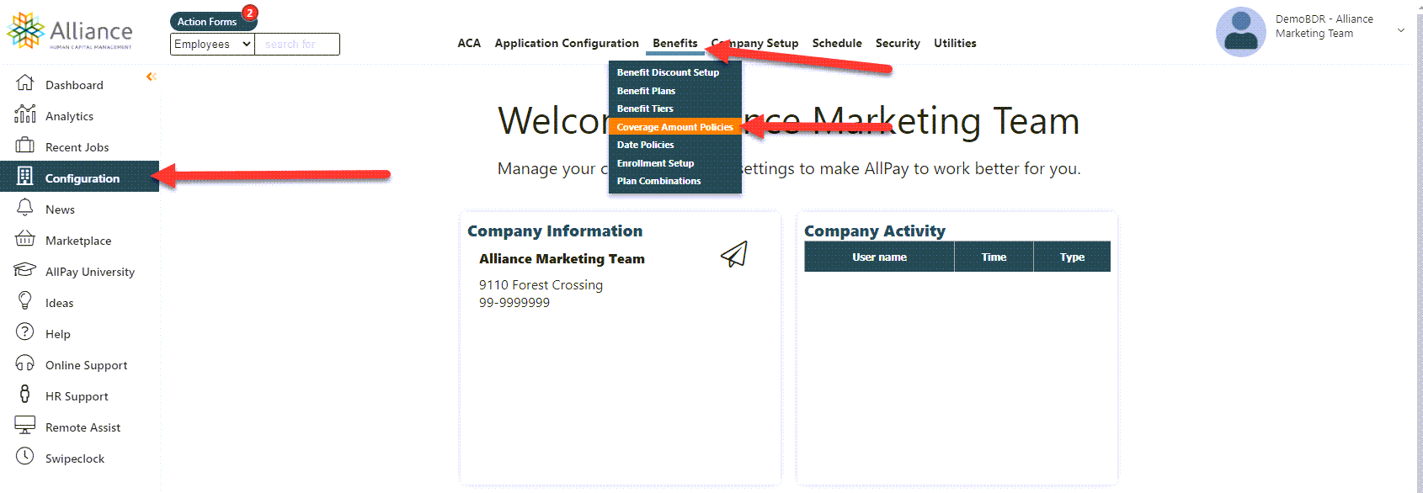Click the Remote Assist monitor icon
1423x493 pixels.
(25, 425)
